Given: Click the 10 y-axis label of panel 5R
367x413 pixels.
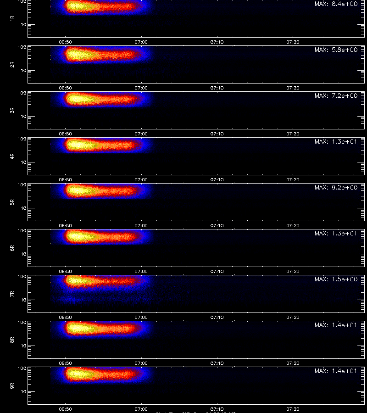Looking at the screenshot, I should pyautogui.click(x=24, y=208).
